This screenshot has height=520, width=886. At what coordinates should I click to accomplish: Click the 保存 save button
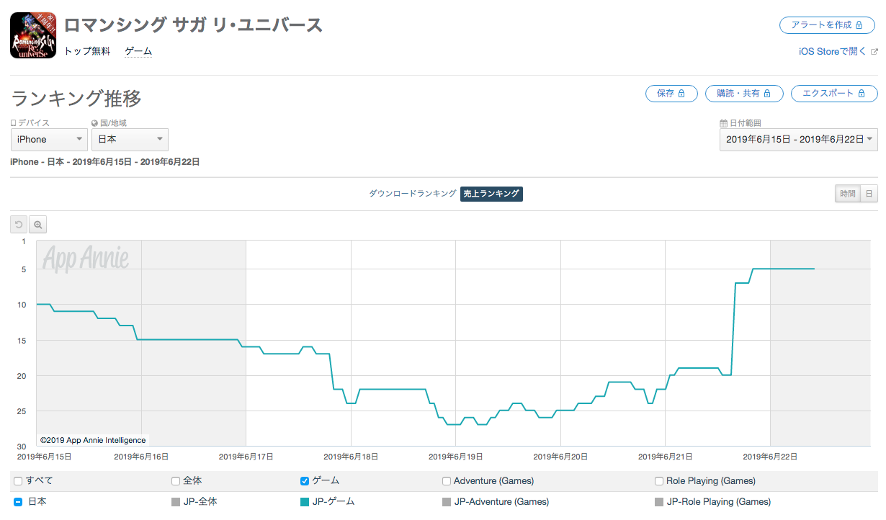(671, 94)
